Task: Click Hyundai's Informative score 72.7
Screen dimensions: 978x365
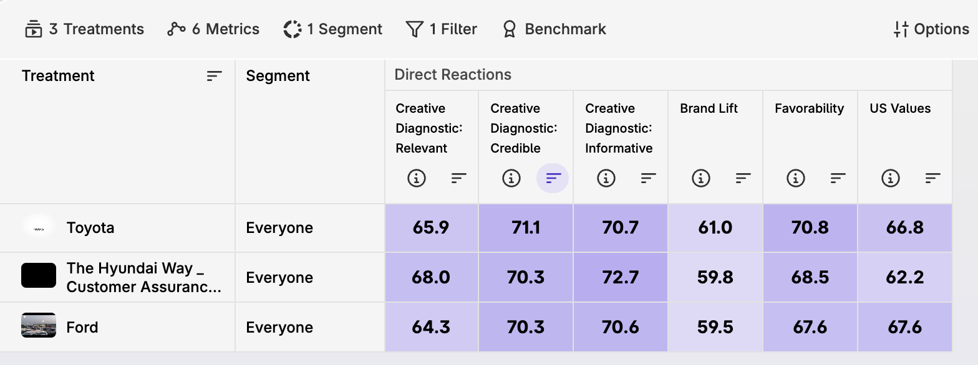Action: tap(621, 277)
